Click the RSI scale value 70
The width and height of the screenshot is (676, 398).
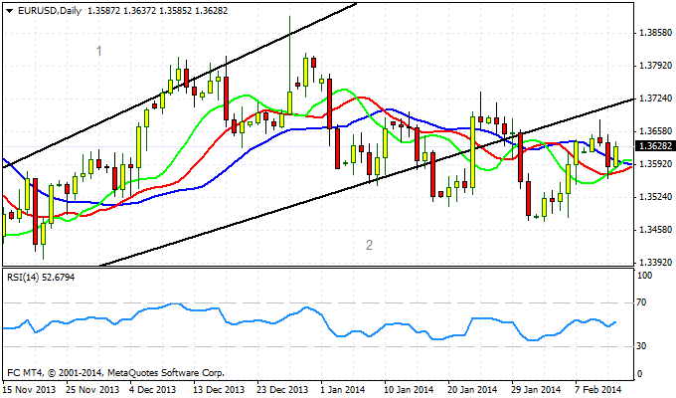tap(642, 302)
